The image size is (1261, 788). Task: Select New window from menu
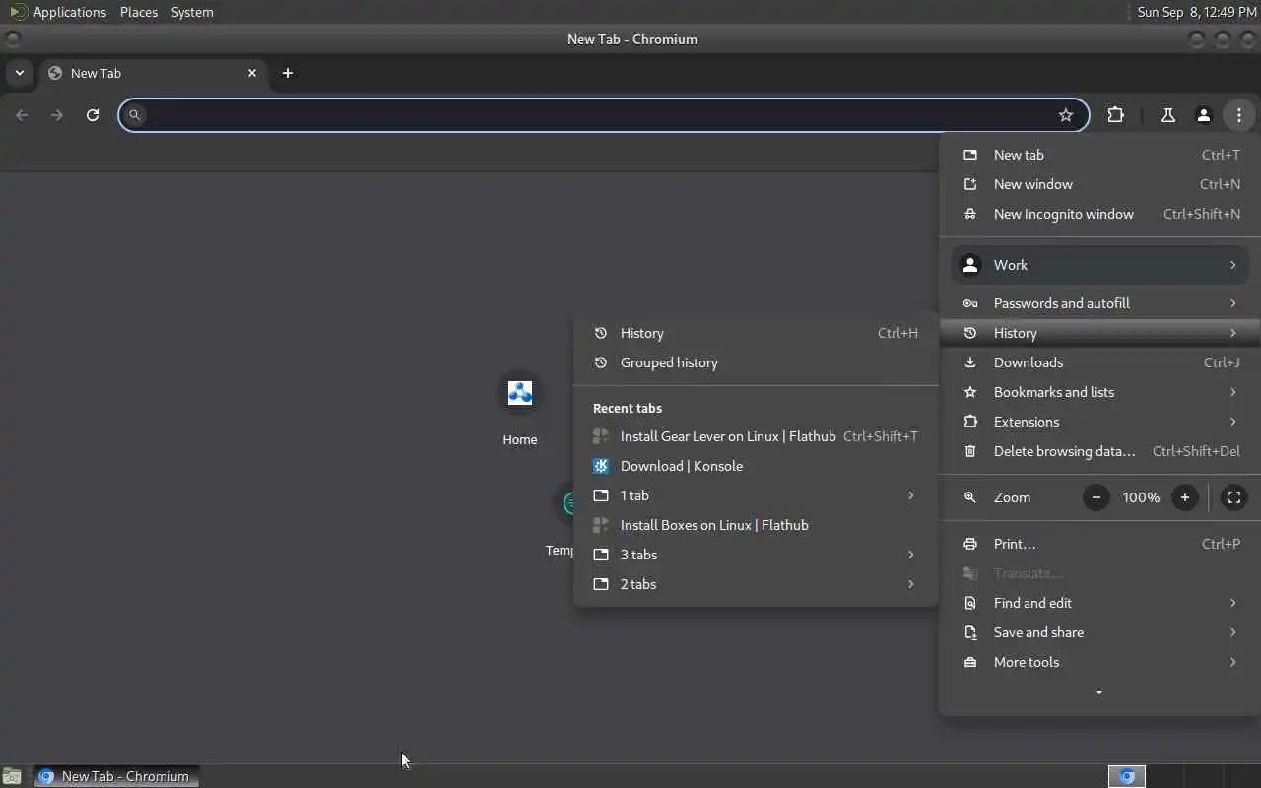[x=1099, y=184]
